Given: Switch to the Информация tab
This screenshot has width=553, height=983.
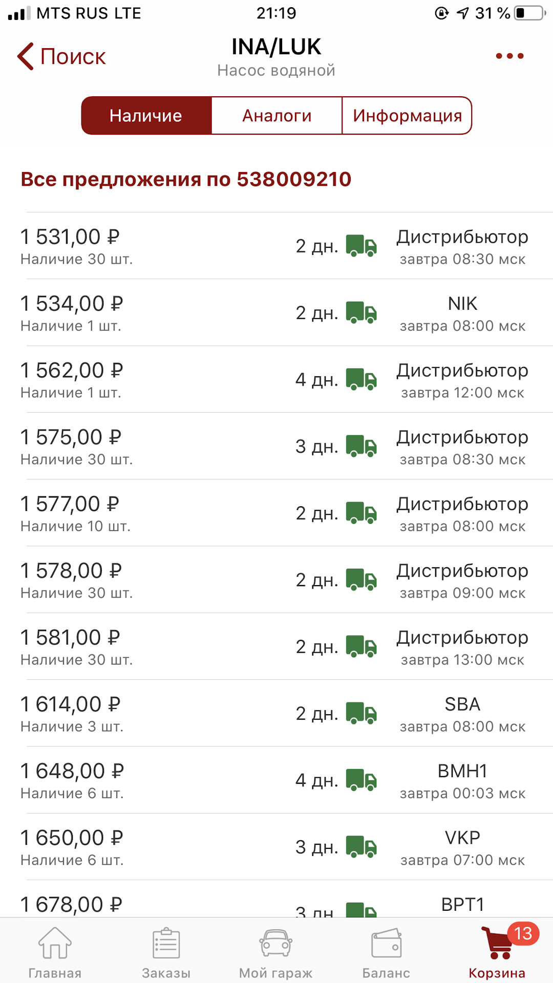Looking at the screenshot, I should click(x=407, y=116).
